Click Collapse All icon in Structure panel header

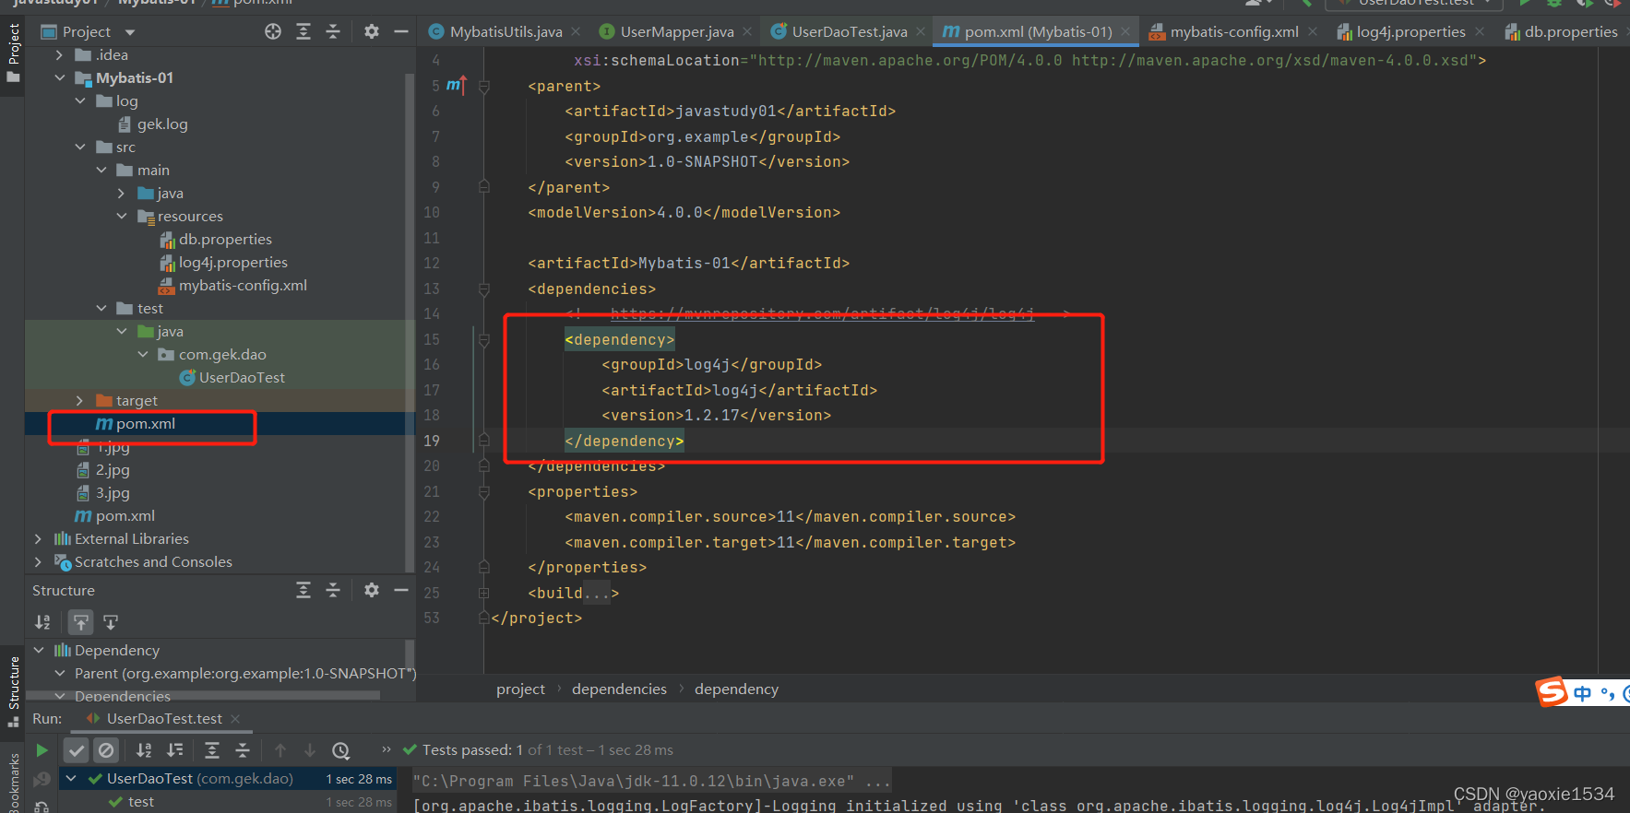(x=333, y=590)
